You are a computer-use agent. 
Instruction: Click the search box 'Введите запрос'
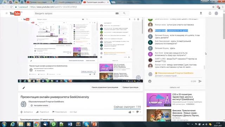pos(75,13)
